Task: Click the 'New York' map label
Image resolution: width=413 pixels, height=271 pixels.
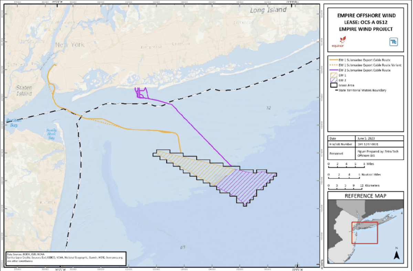Action: click(x=70, y=45)
